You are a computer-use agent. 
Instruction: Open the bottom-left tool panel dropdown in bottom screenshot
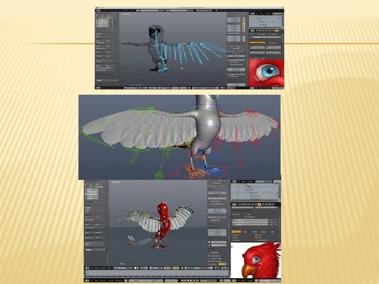(95, 250)
